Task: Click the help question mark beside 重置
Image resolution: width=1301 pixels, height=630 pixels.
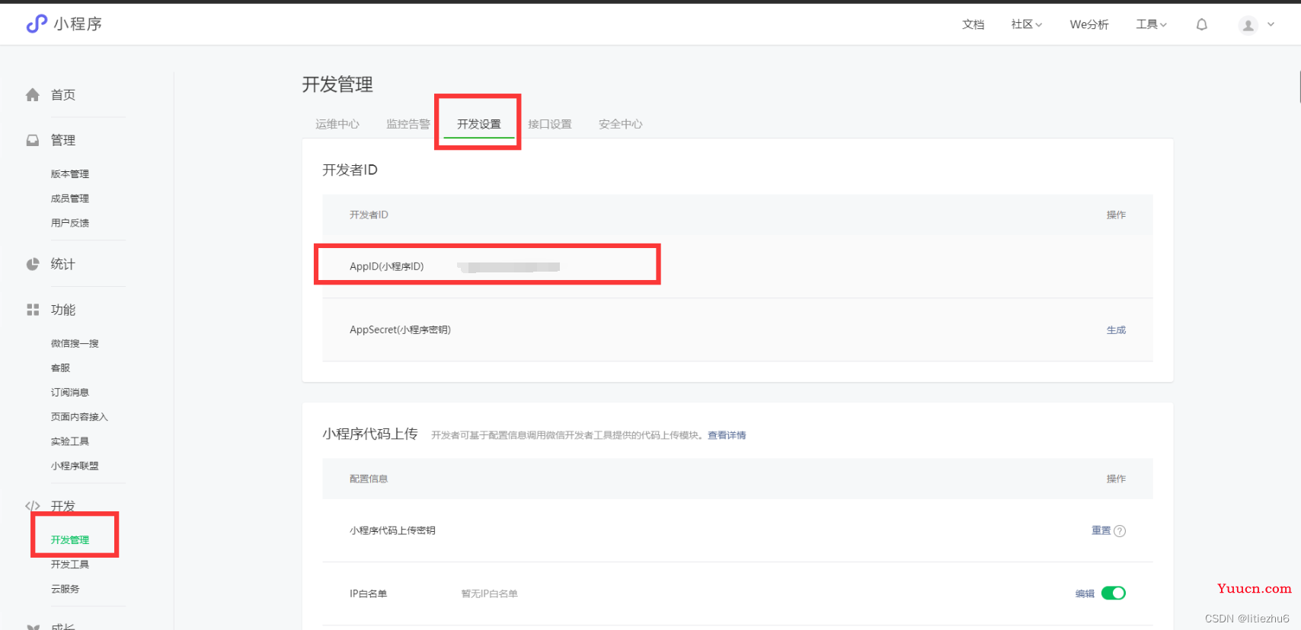Action: (x=1120, y=531)
